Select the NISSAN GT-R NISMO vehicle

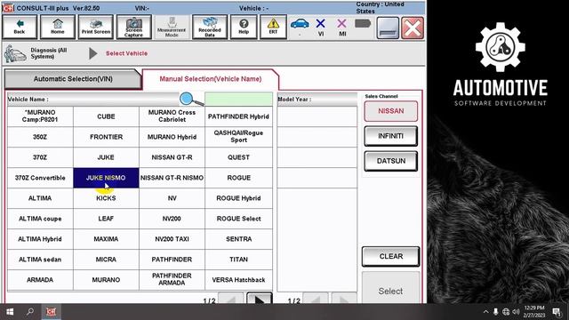click(x=172, y=178)
